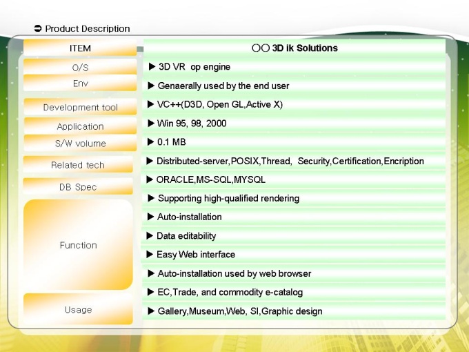Screen dimensions: 469x352
Task: Choose the Development tool label
Action: pos(80,107)
